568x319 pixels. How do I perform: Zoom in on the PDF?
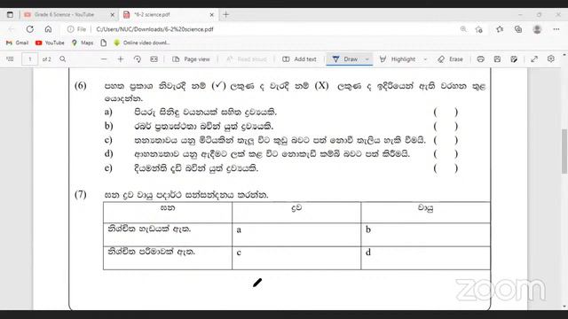point(121,59)
